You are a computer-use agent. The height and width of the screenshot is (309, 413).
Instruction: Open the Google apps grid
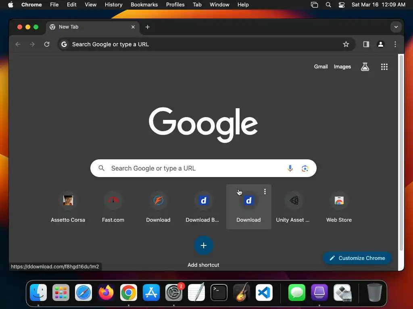click(384, 67)
